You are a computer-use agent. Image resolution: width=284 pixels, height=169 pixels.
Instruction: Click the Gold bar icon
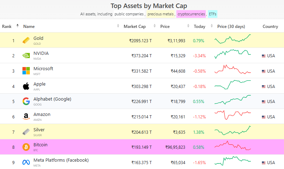[26, 41]
